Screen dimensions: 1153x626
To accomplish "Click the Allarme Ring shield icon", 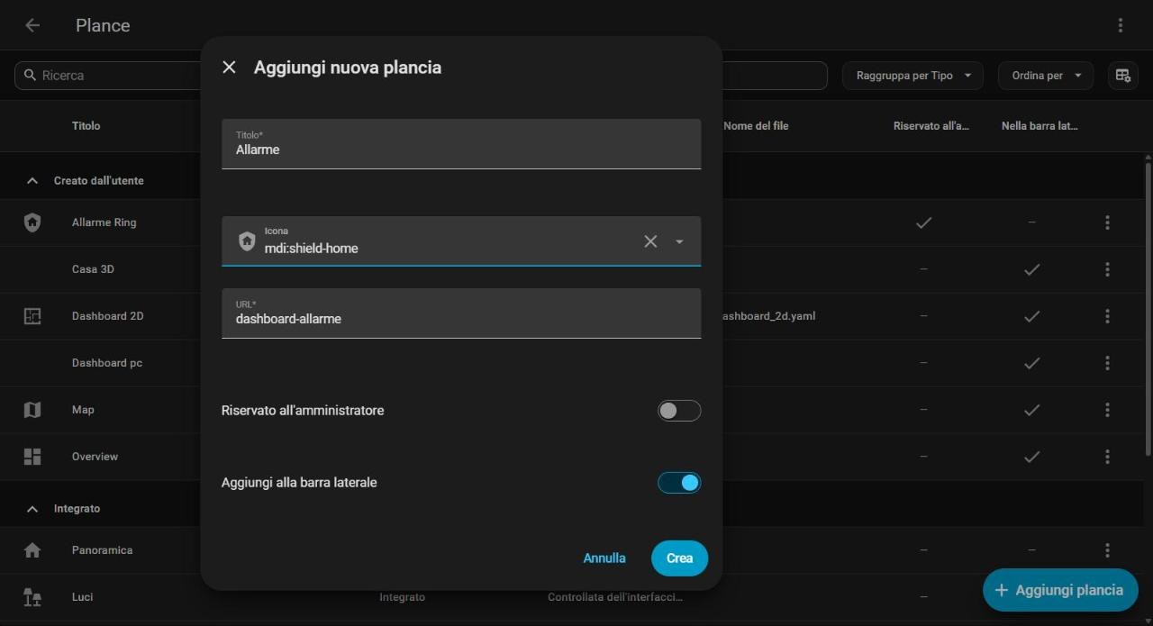I will [32, 222].
